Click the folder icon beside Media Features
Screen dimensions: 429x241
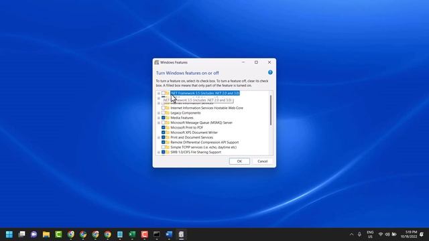[168, 118]
